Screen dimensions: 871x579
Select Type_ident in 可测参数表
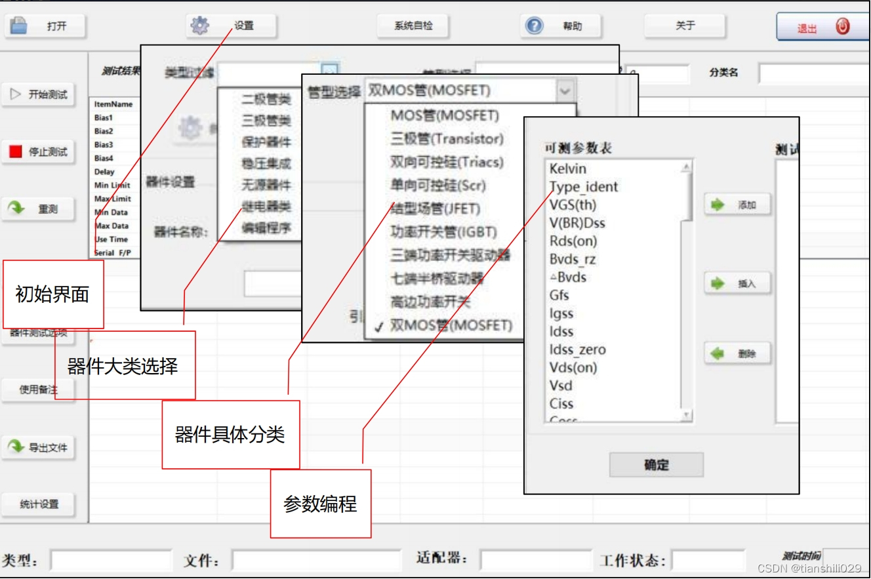[584, 187]
